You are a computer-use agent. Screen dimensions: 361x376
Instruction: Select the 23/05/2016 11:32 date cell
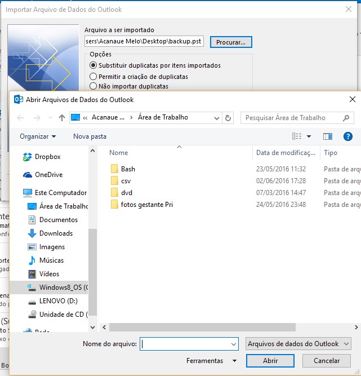281,169
